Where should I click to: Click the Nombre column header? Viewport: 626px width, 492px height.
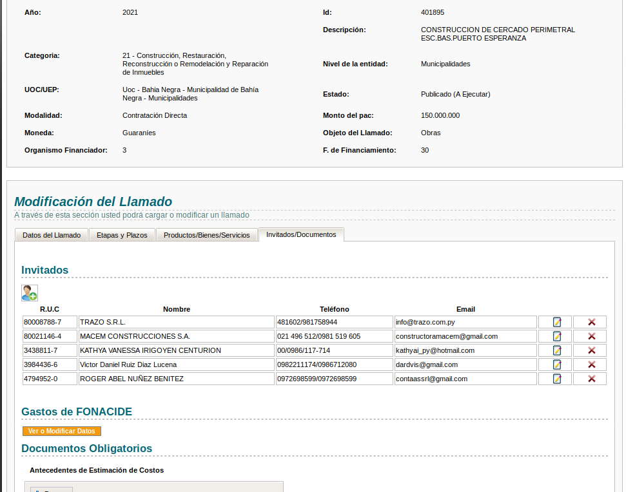click(x=177, y=309)
